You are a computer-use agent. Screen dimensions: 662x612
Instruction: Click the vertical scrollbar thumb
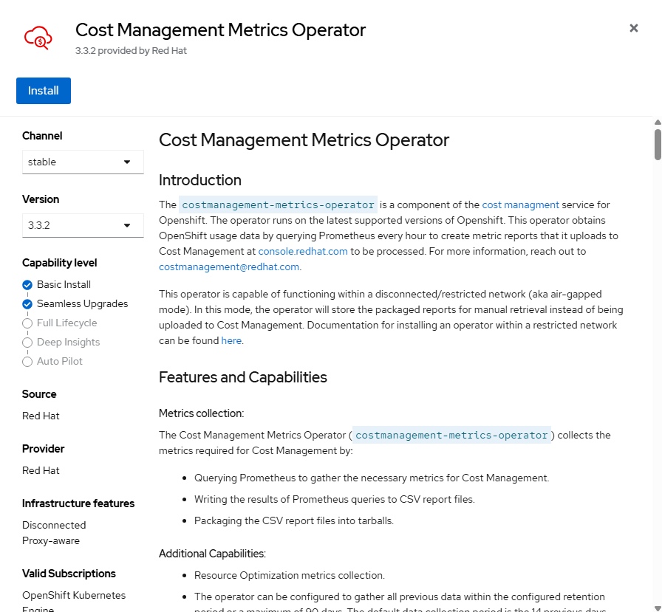[x=658, y=145]
